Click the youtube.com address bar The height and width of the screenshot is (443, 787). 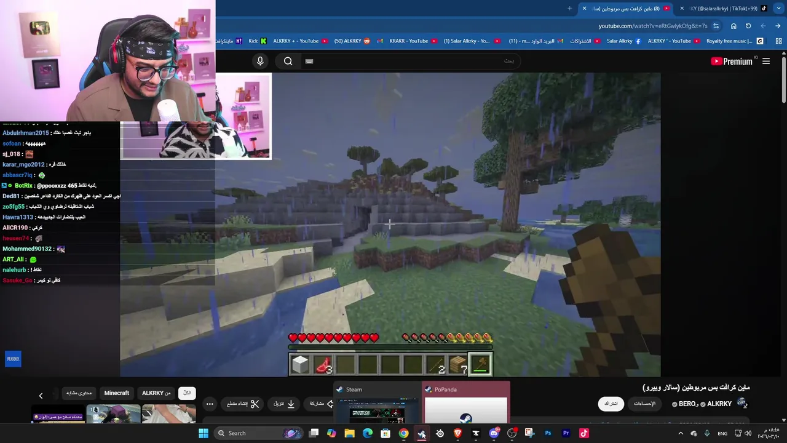tap(652, 26)
